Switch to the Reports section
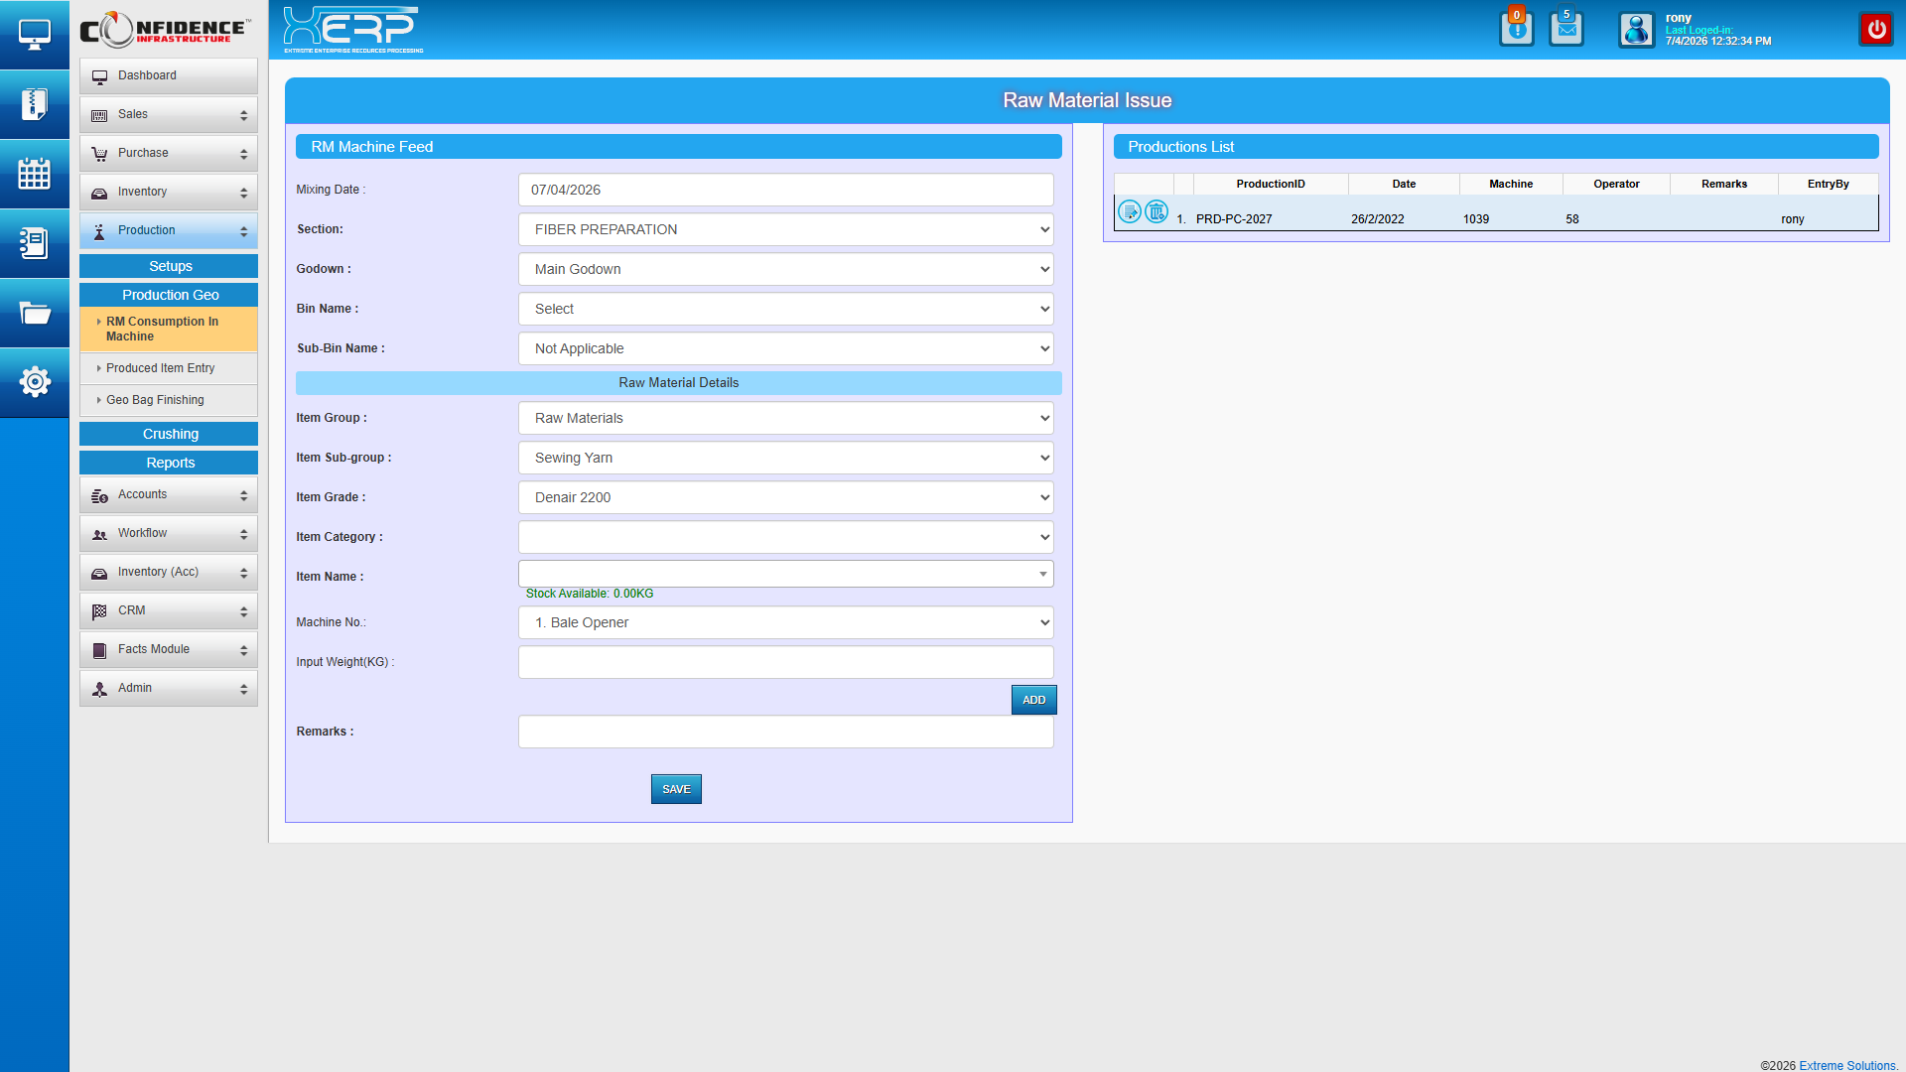 pos(168,462)
